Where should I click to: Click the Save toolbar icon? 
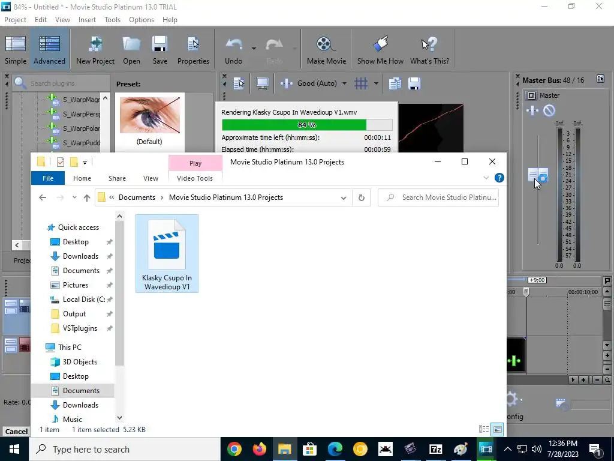click(159, 50)
